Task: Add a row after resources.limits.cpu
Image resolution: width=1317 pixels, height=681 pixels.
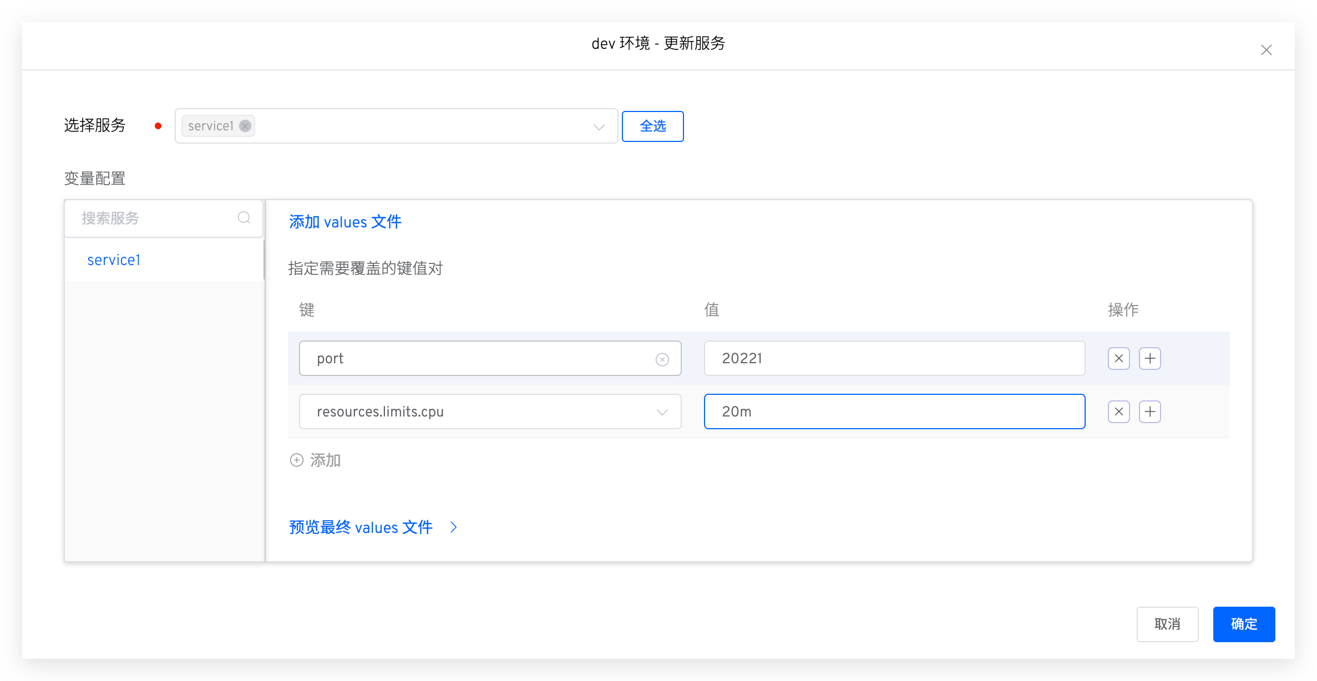Action: click(1149, 411)
